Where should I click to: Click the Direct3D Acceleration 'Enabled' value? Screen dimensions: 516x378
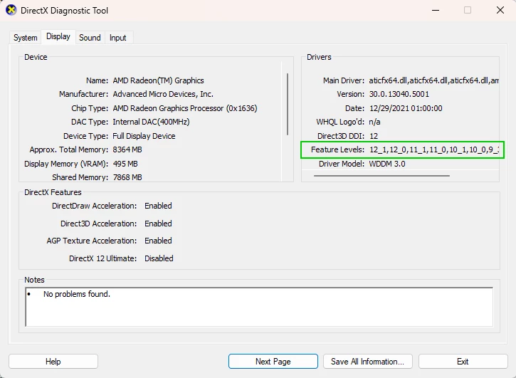coord(158,224)
